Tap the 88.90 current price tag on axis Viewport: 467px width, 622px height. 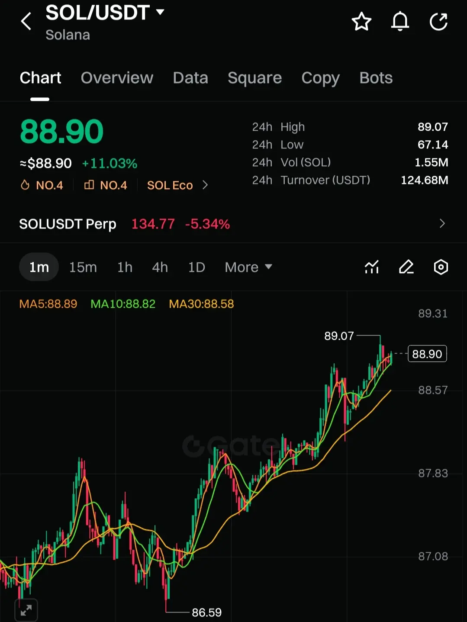[427, 354]
